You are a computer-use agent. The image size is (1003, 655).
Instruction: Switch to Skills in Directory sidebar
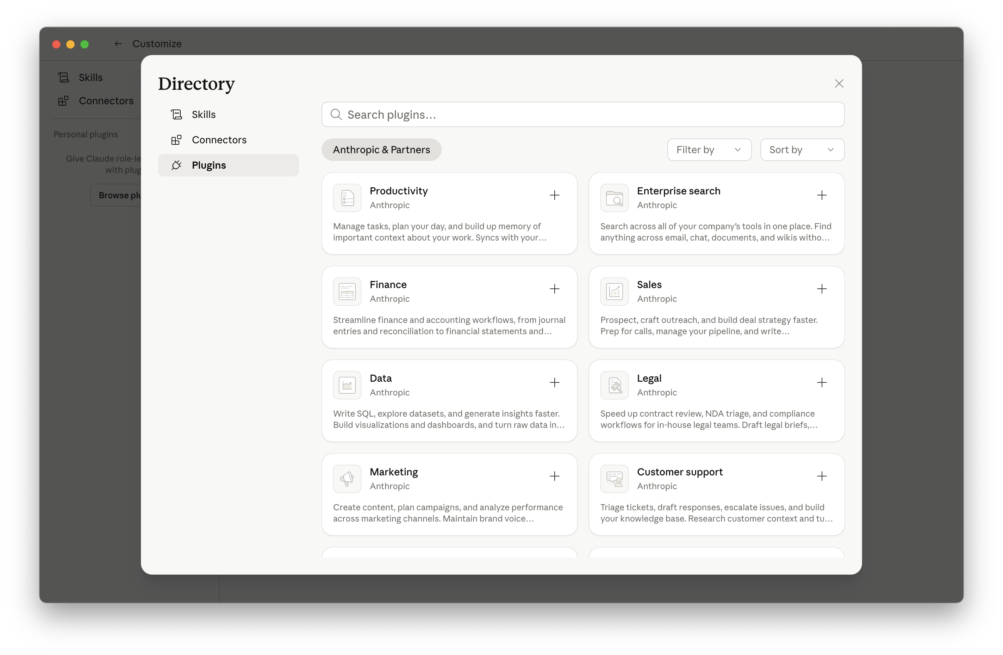(x=204, y=115)
